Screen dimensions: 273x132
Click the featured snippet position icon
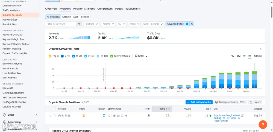tap(104, 116)
